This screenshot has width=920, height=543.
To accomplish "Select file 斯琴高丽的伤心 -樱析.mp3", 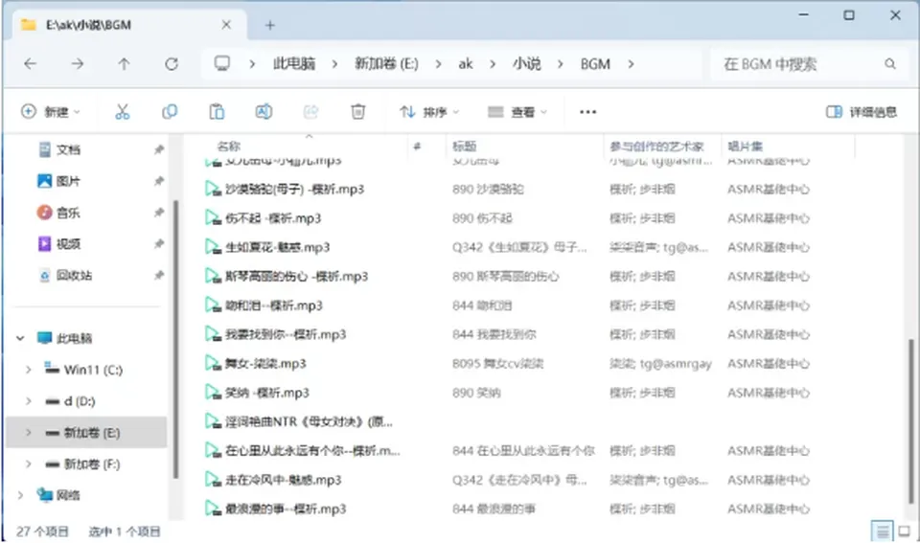I will pos(296,276).
